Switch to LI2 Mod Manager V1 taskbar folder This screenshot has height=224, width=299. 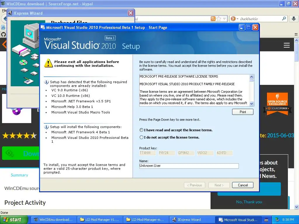click(x=100, y=220)
